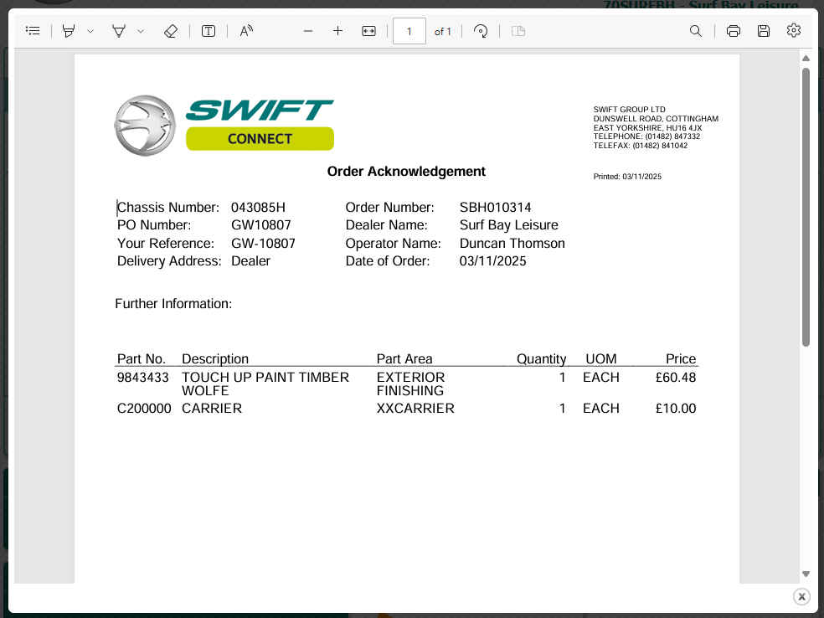This screenshot has height=618, width=824.
Task: Print the order acknowledgement
Action: click(734, 31)
